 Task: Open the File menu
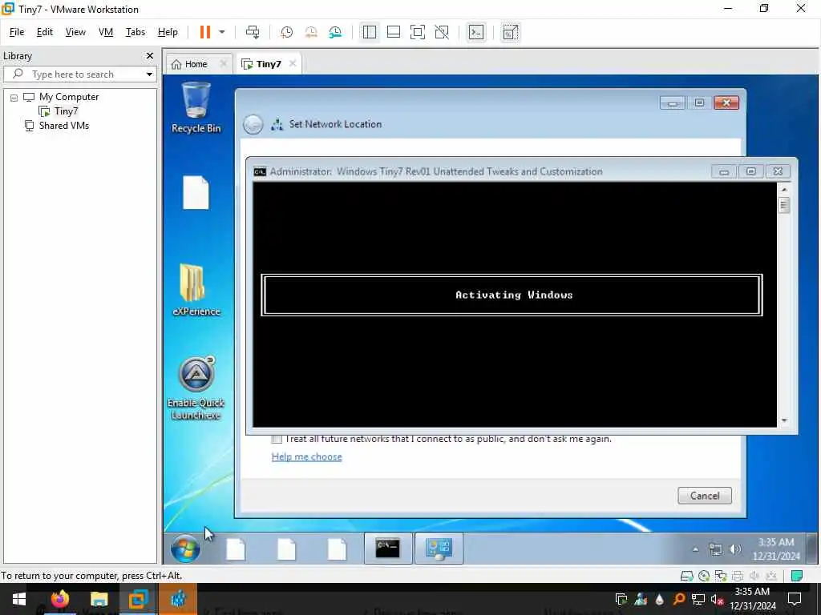tap(17, 32)
